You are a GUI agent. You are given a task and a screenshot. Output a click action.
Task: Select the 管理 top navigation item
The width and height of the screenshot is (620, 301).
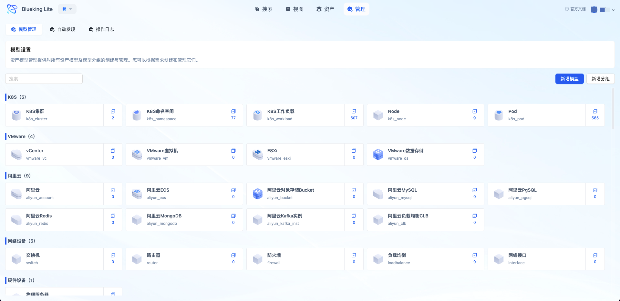[x=356, y=9]
